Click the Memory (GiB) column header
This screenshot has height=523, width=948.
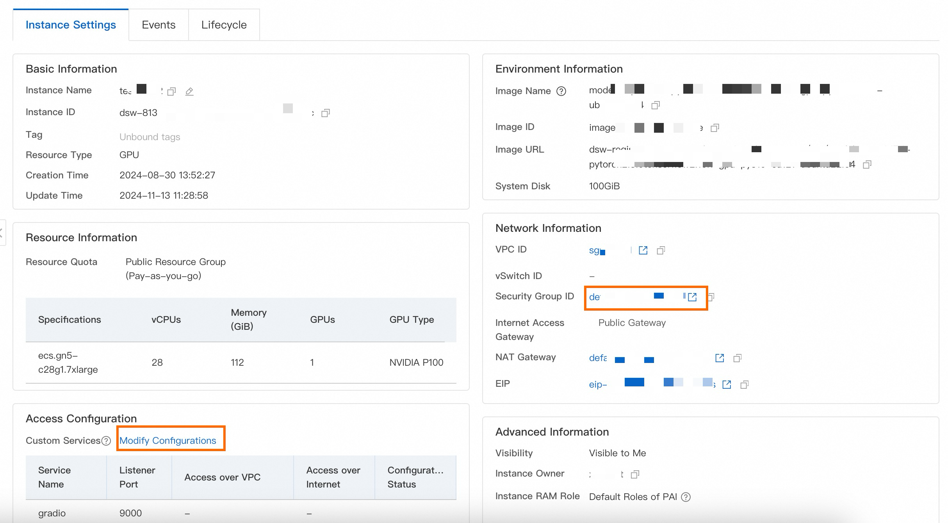coord(249,320)
